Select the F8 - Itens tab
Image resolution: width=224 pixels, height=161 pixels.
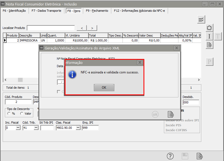[74, 11]
